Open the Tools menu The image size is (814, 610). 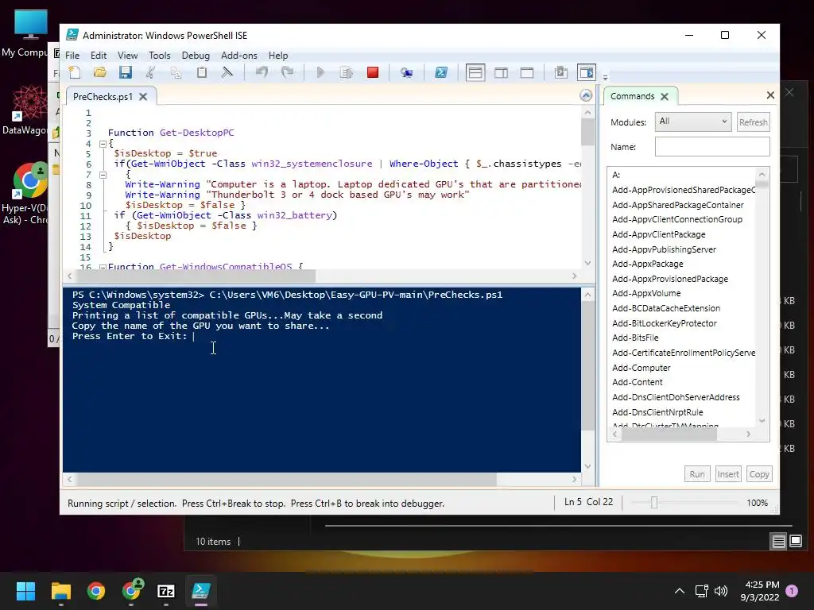click(x=159, y=56)
